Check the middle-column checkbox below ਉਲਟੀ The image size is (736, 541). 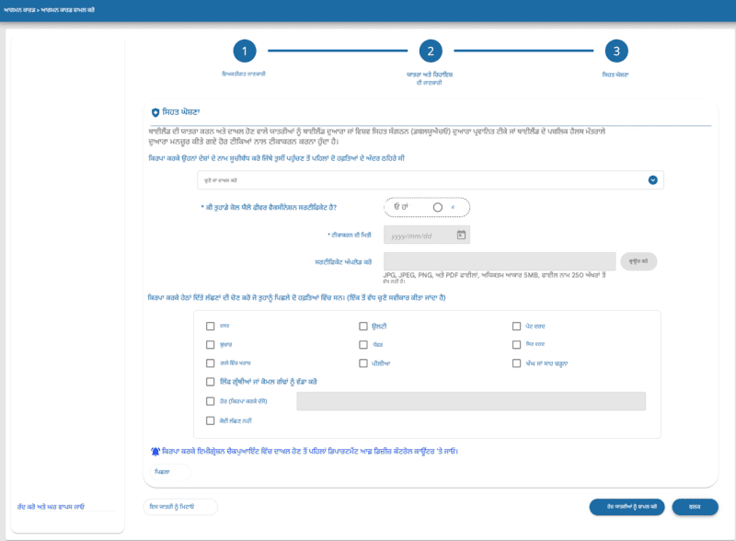(x=363, y=345)
